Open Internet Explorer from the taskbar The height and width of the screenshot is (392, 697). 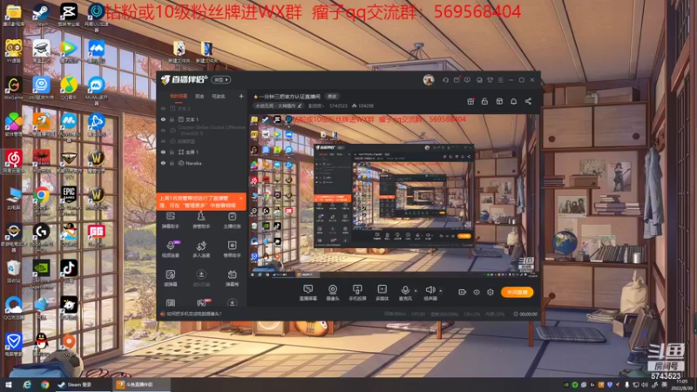27,385
